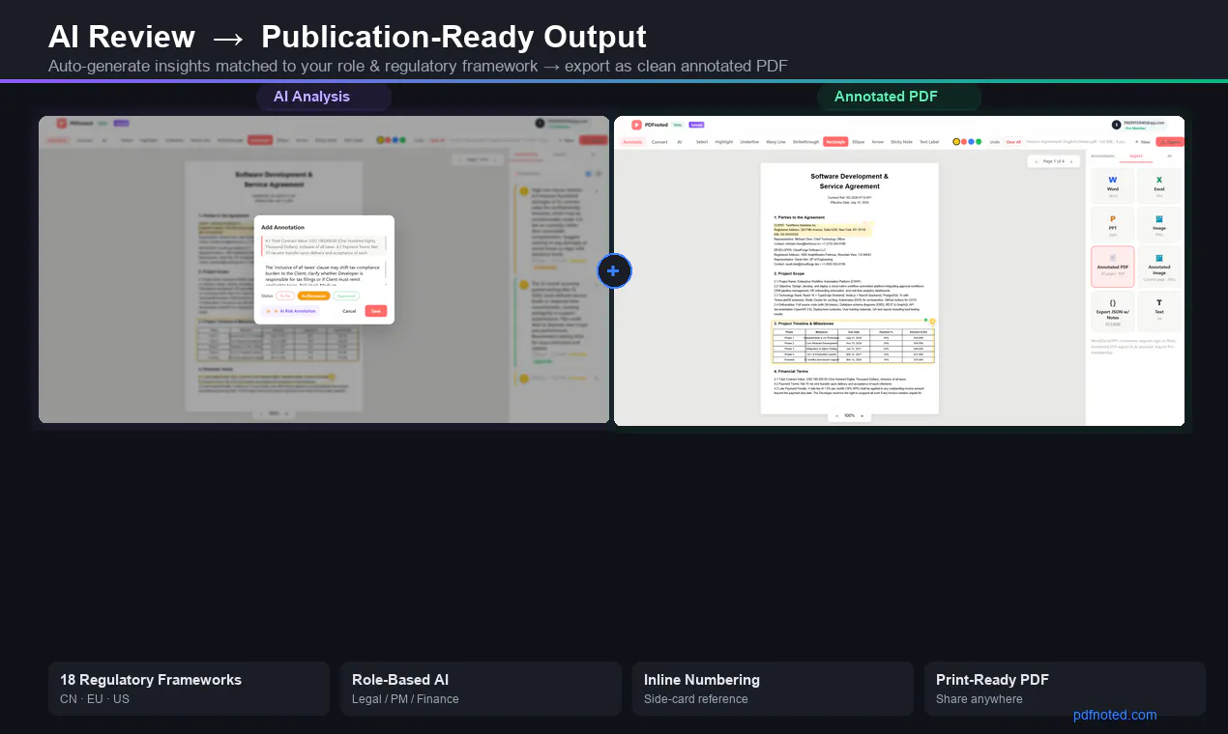Screen dimensions: 1228x734
Task: Click the Software Development & Service Agreement title
Action: [x=850, y=181]
